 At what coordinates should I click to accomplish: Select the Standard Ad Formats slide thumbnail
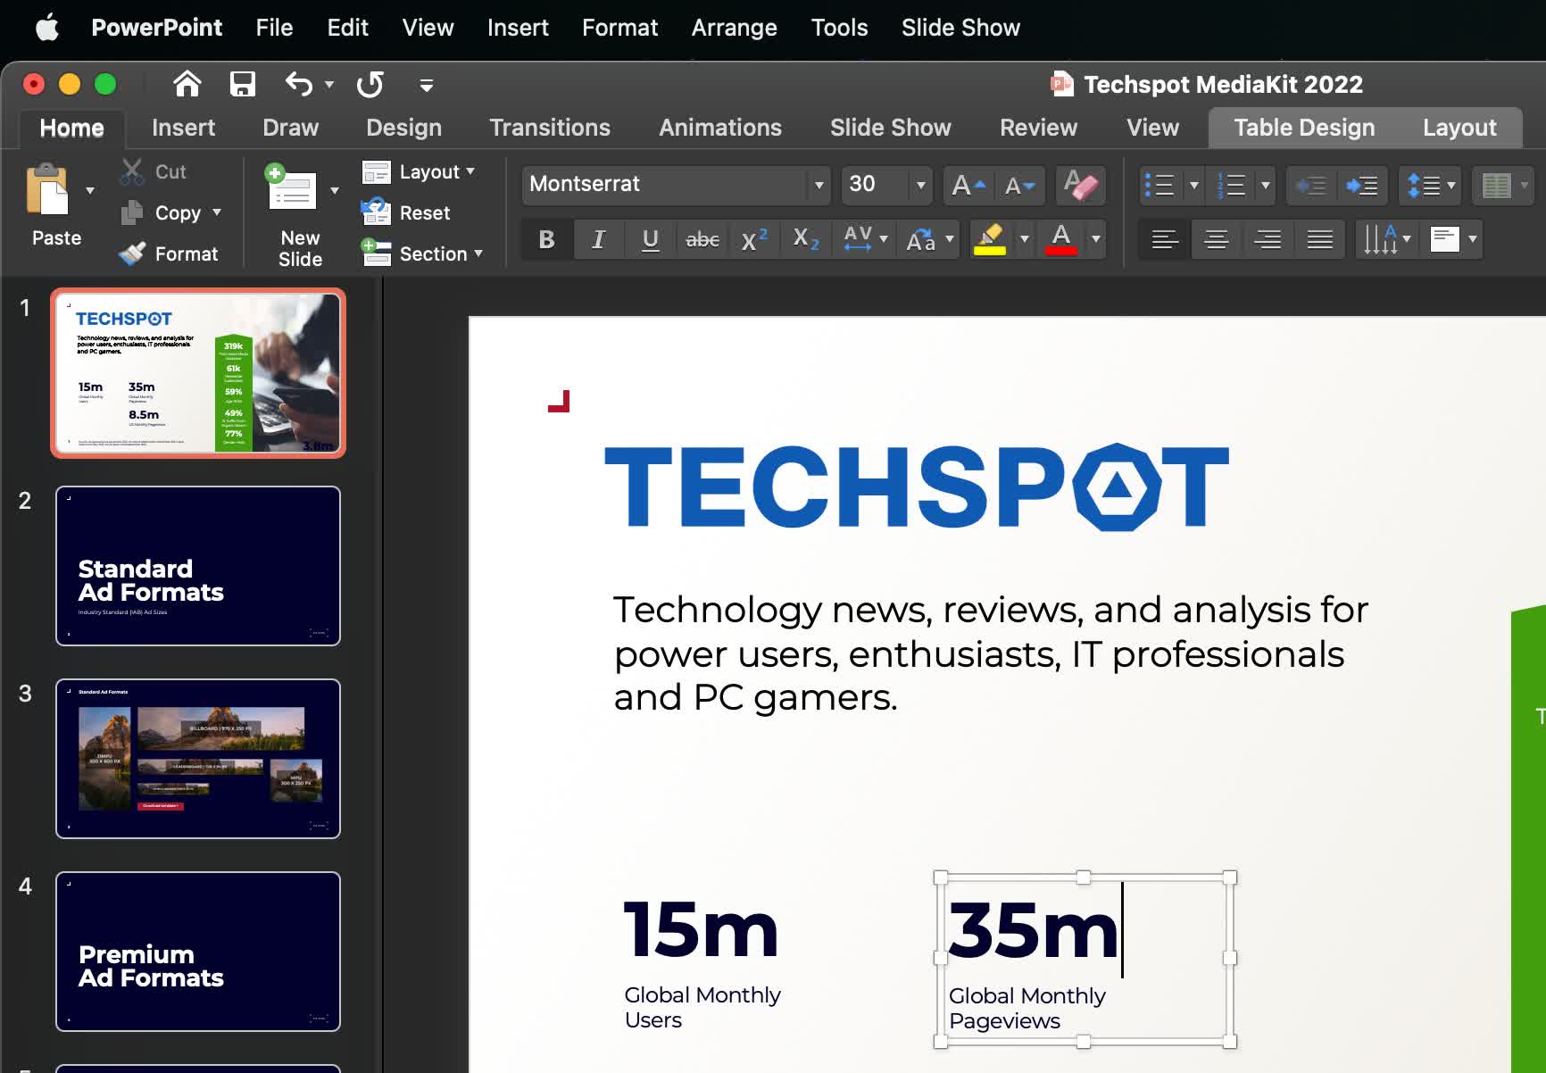coord(197,566)
